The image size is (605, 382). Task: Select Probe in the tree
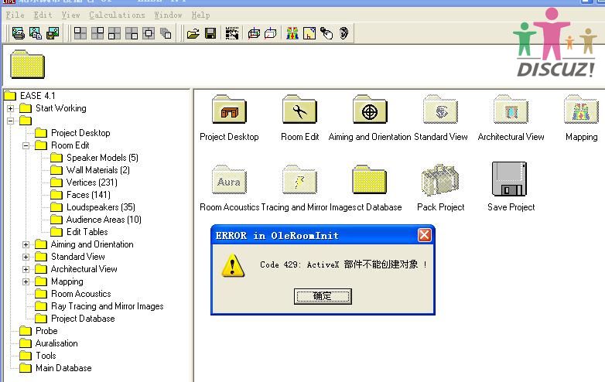pyautogui.click(x=46, y=331)
